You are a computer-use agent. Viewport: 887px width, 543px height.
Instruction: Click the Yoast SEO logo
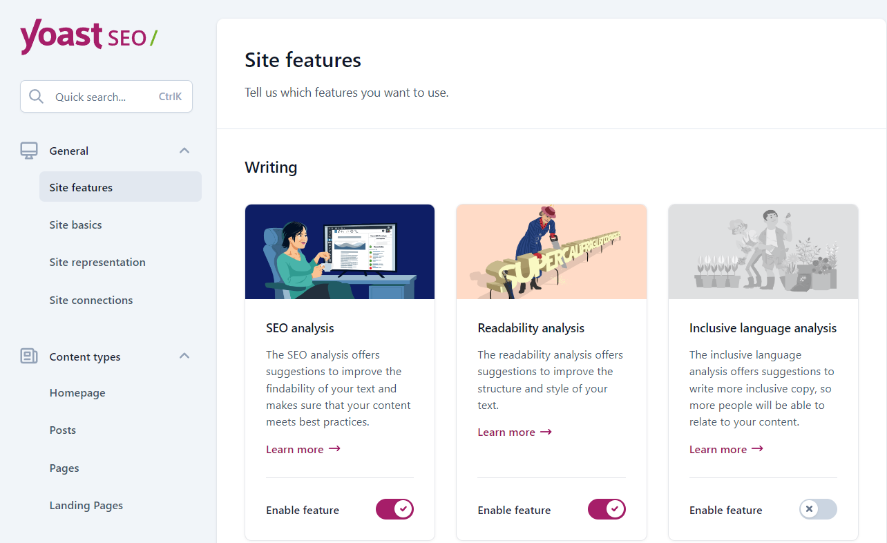pyautogui.click(x=88, y=37)
